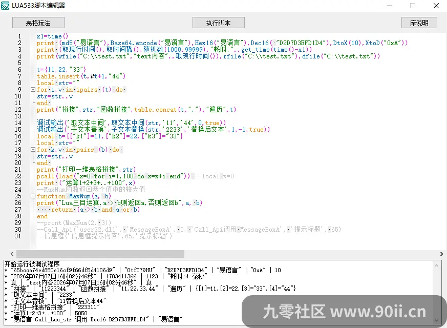Click the comment '--MaxNum函数返回两个值中的较大值'
The image size is (447, 328).
91,190
